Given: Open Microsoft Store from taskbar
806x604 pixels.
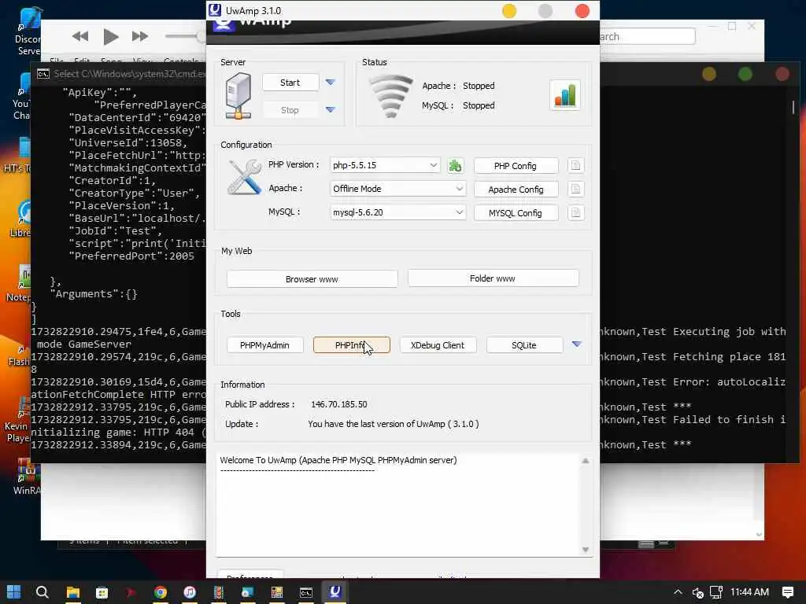Looking at the screenshot, I should pos(102,593).
